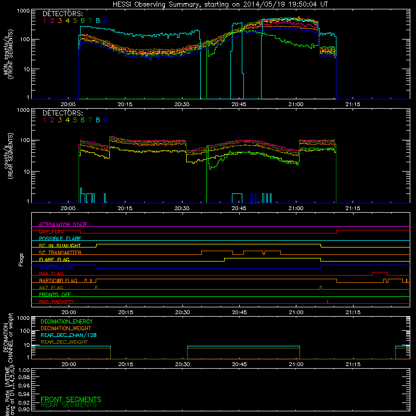Click the POSSIBLE_FLARE flag label

click(x=60, y=239)
